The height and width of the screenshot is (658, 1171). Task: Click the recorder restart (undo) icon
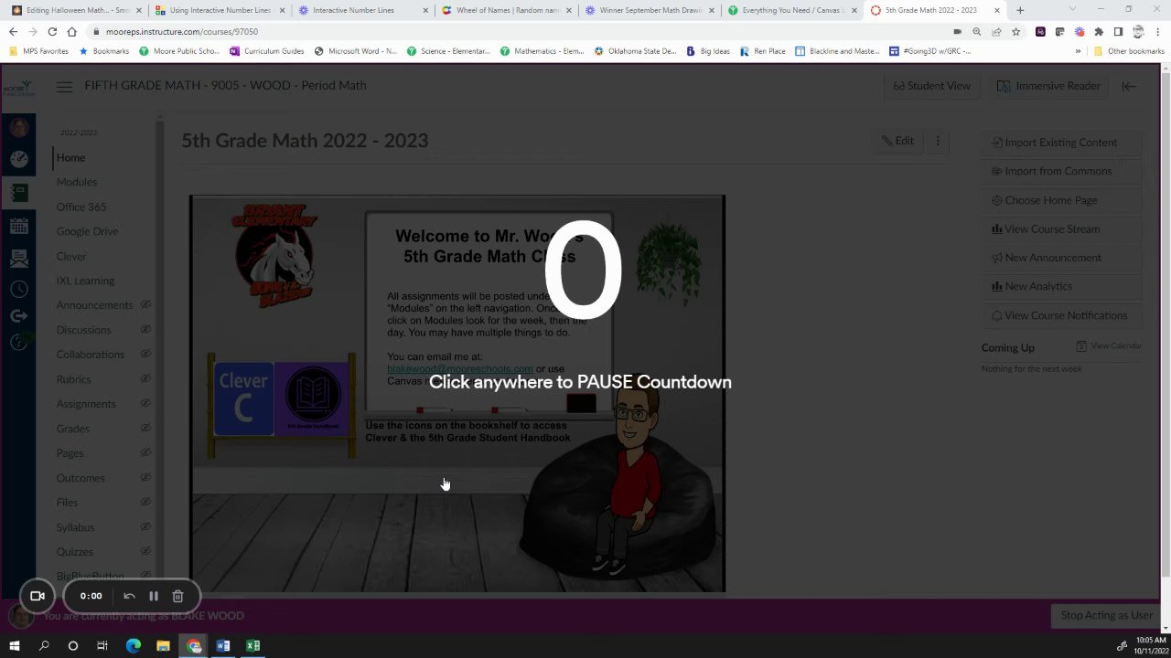click(129, 596)
